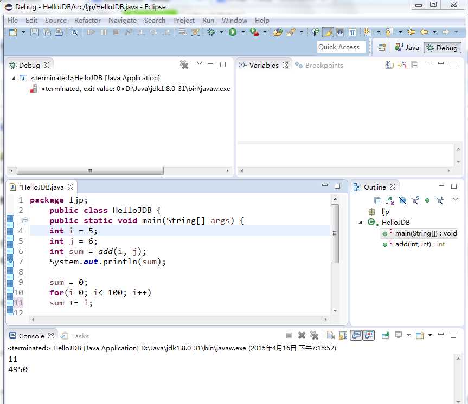The image size is (468, 404).
Task: Toggle Show Logical Structure in Variables view
Action: tap(402, 64)
